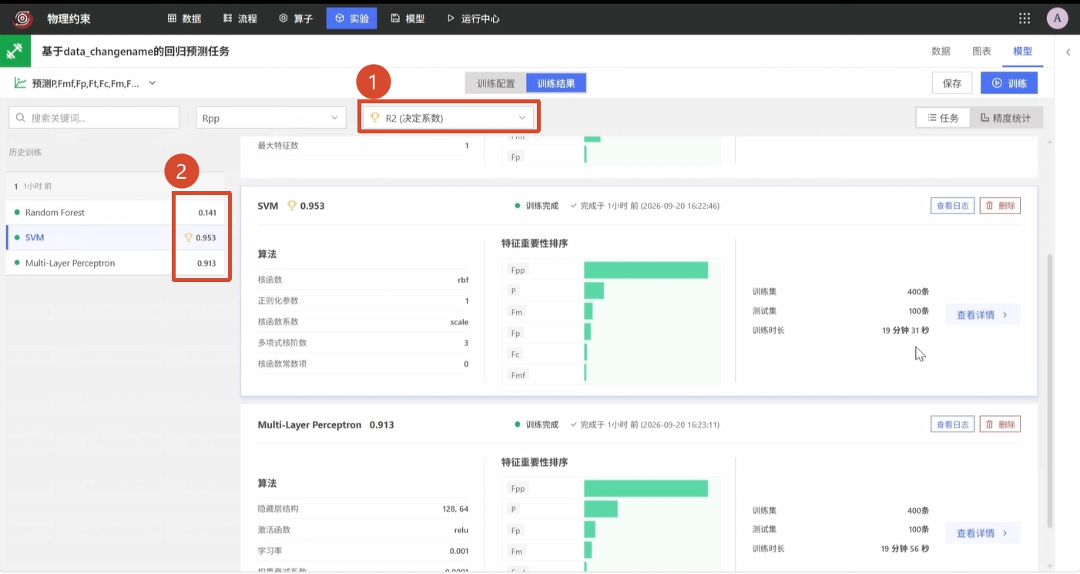
Task: Switch to 训练结果 view
Action: click(x=556, y=83)
